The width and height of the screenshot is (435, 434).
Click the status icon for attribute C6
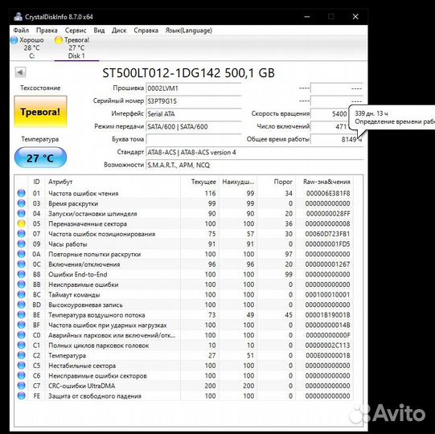[x=22, y=375]
